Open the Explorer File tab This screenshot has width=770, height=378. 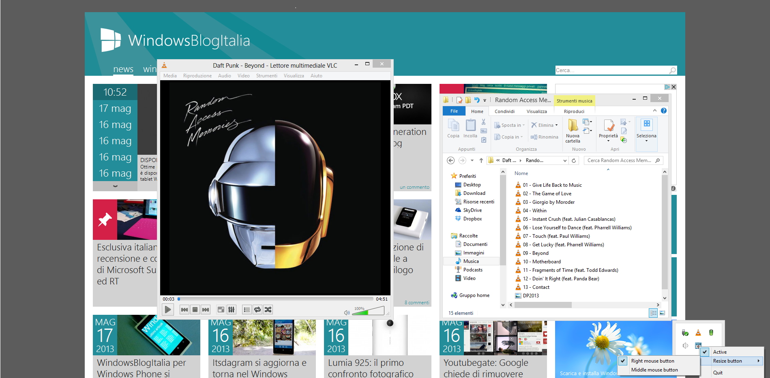[x=454, y=111]
